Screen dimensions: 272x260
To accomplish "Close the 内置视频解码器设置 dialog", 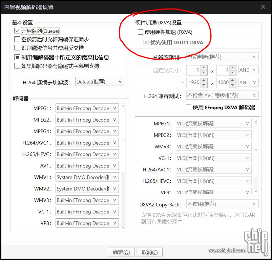I will (x=263, y=7).
